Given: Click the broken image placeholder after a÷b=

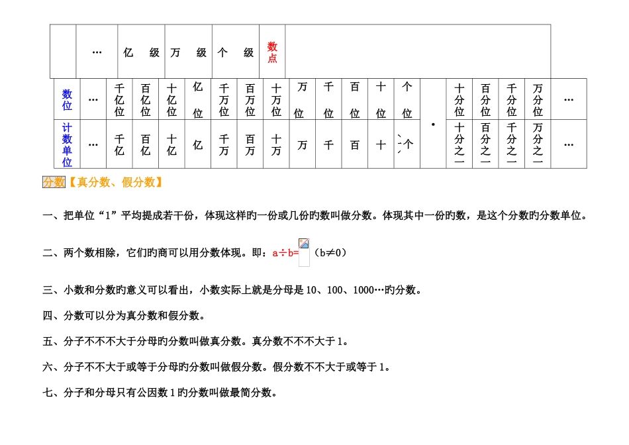Looking at the screenshot, I should [x=304, y=252].
